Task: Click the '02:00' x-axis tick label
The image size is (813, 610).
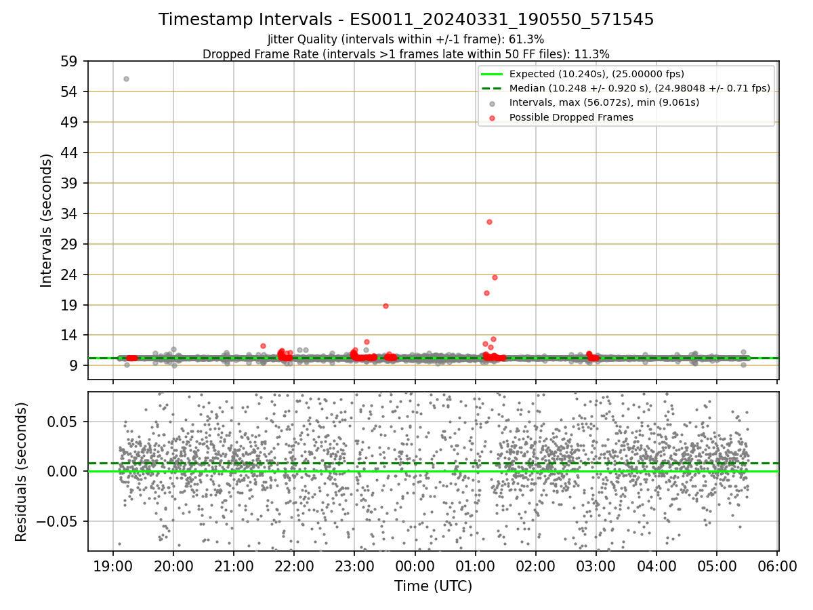Action: pyautogui.click(x=536, y=567)
